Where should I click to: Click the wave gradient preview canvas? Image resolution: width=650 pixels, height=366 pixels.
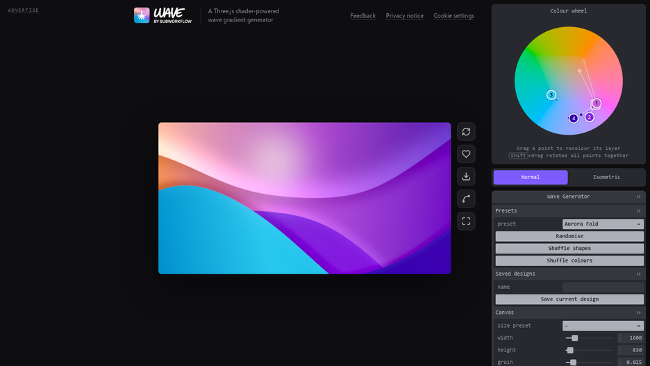point(305,198)
